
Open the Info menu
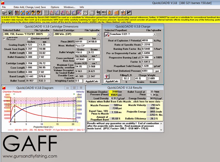82,7
